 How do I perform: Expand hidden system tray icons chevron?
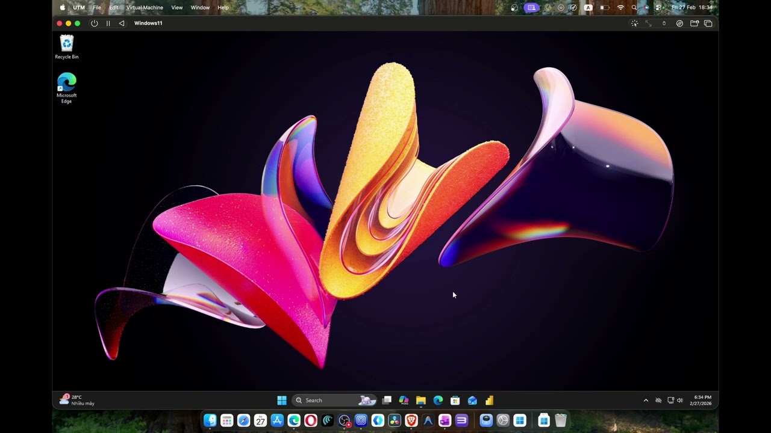click(x=646, y=401)
